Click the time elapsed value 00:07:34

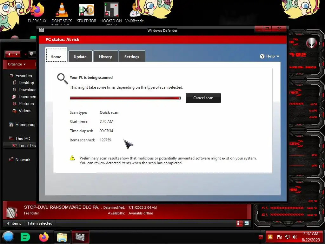tap(106, 131)
